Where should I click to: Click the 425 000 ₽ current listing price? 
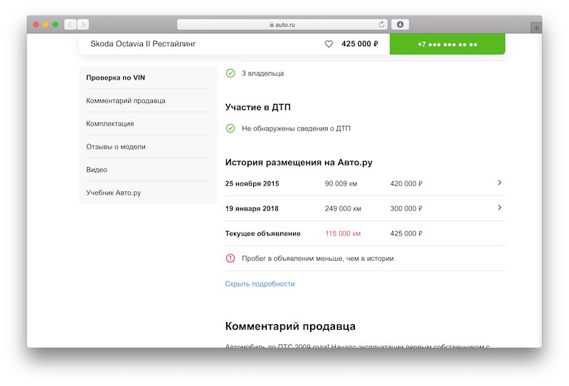406,233
